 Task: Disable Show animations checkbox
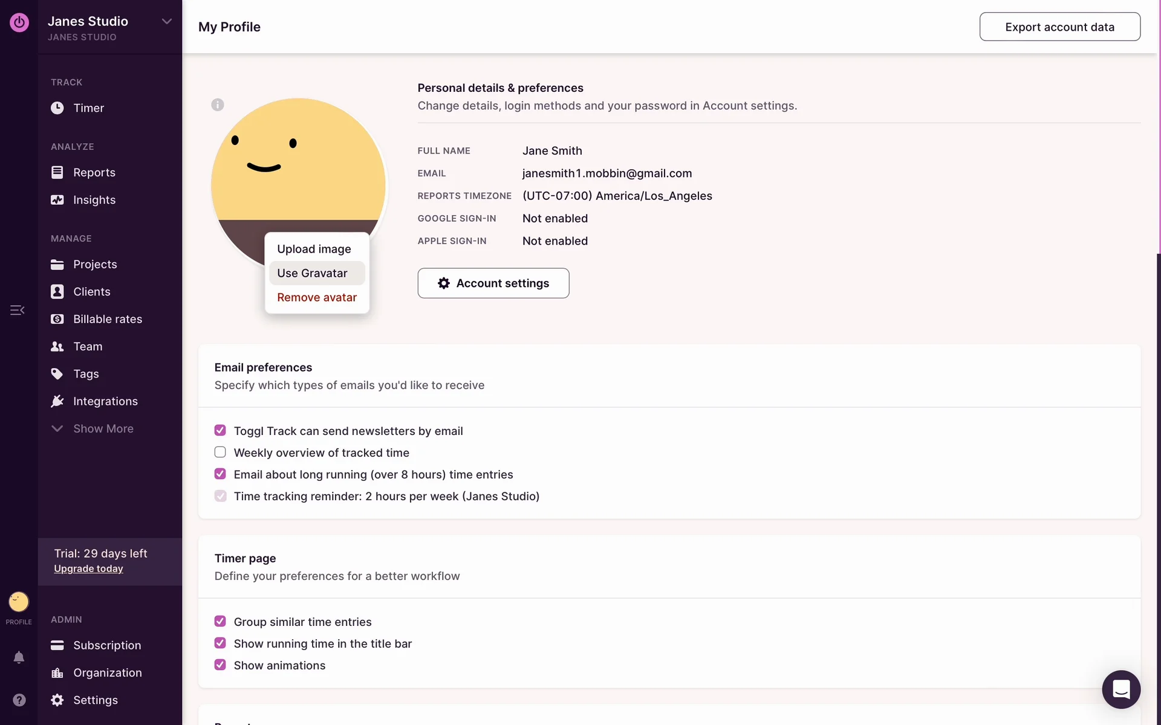[220, 665]
